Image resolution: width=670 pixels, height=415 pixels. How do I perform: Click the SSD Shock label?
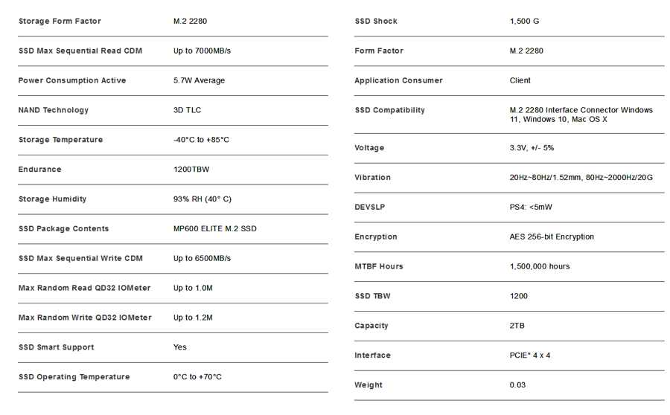click(x=376, y=22)
